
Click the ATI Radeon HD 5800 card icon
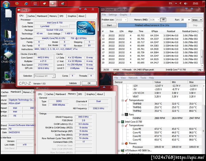click(123, 150)
